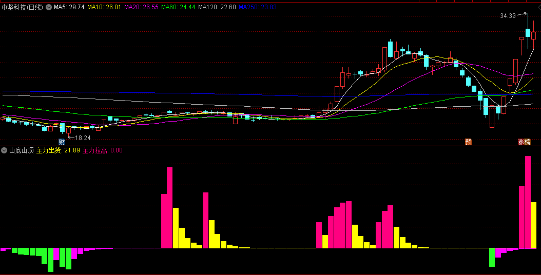Expand the 山底山顶 indicator dropdown circle
Viewport: 541px width, 275px height.
point(4,150)
